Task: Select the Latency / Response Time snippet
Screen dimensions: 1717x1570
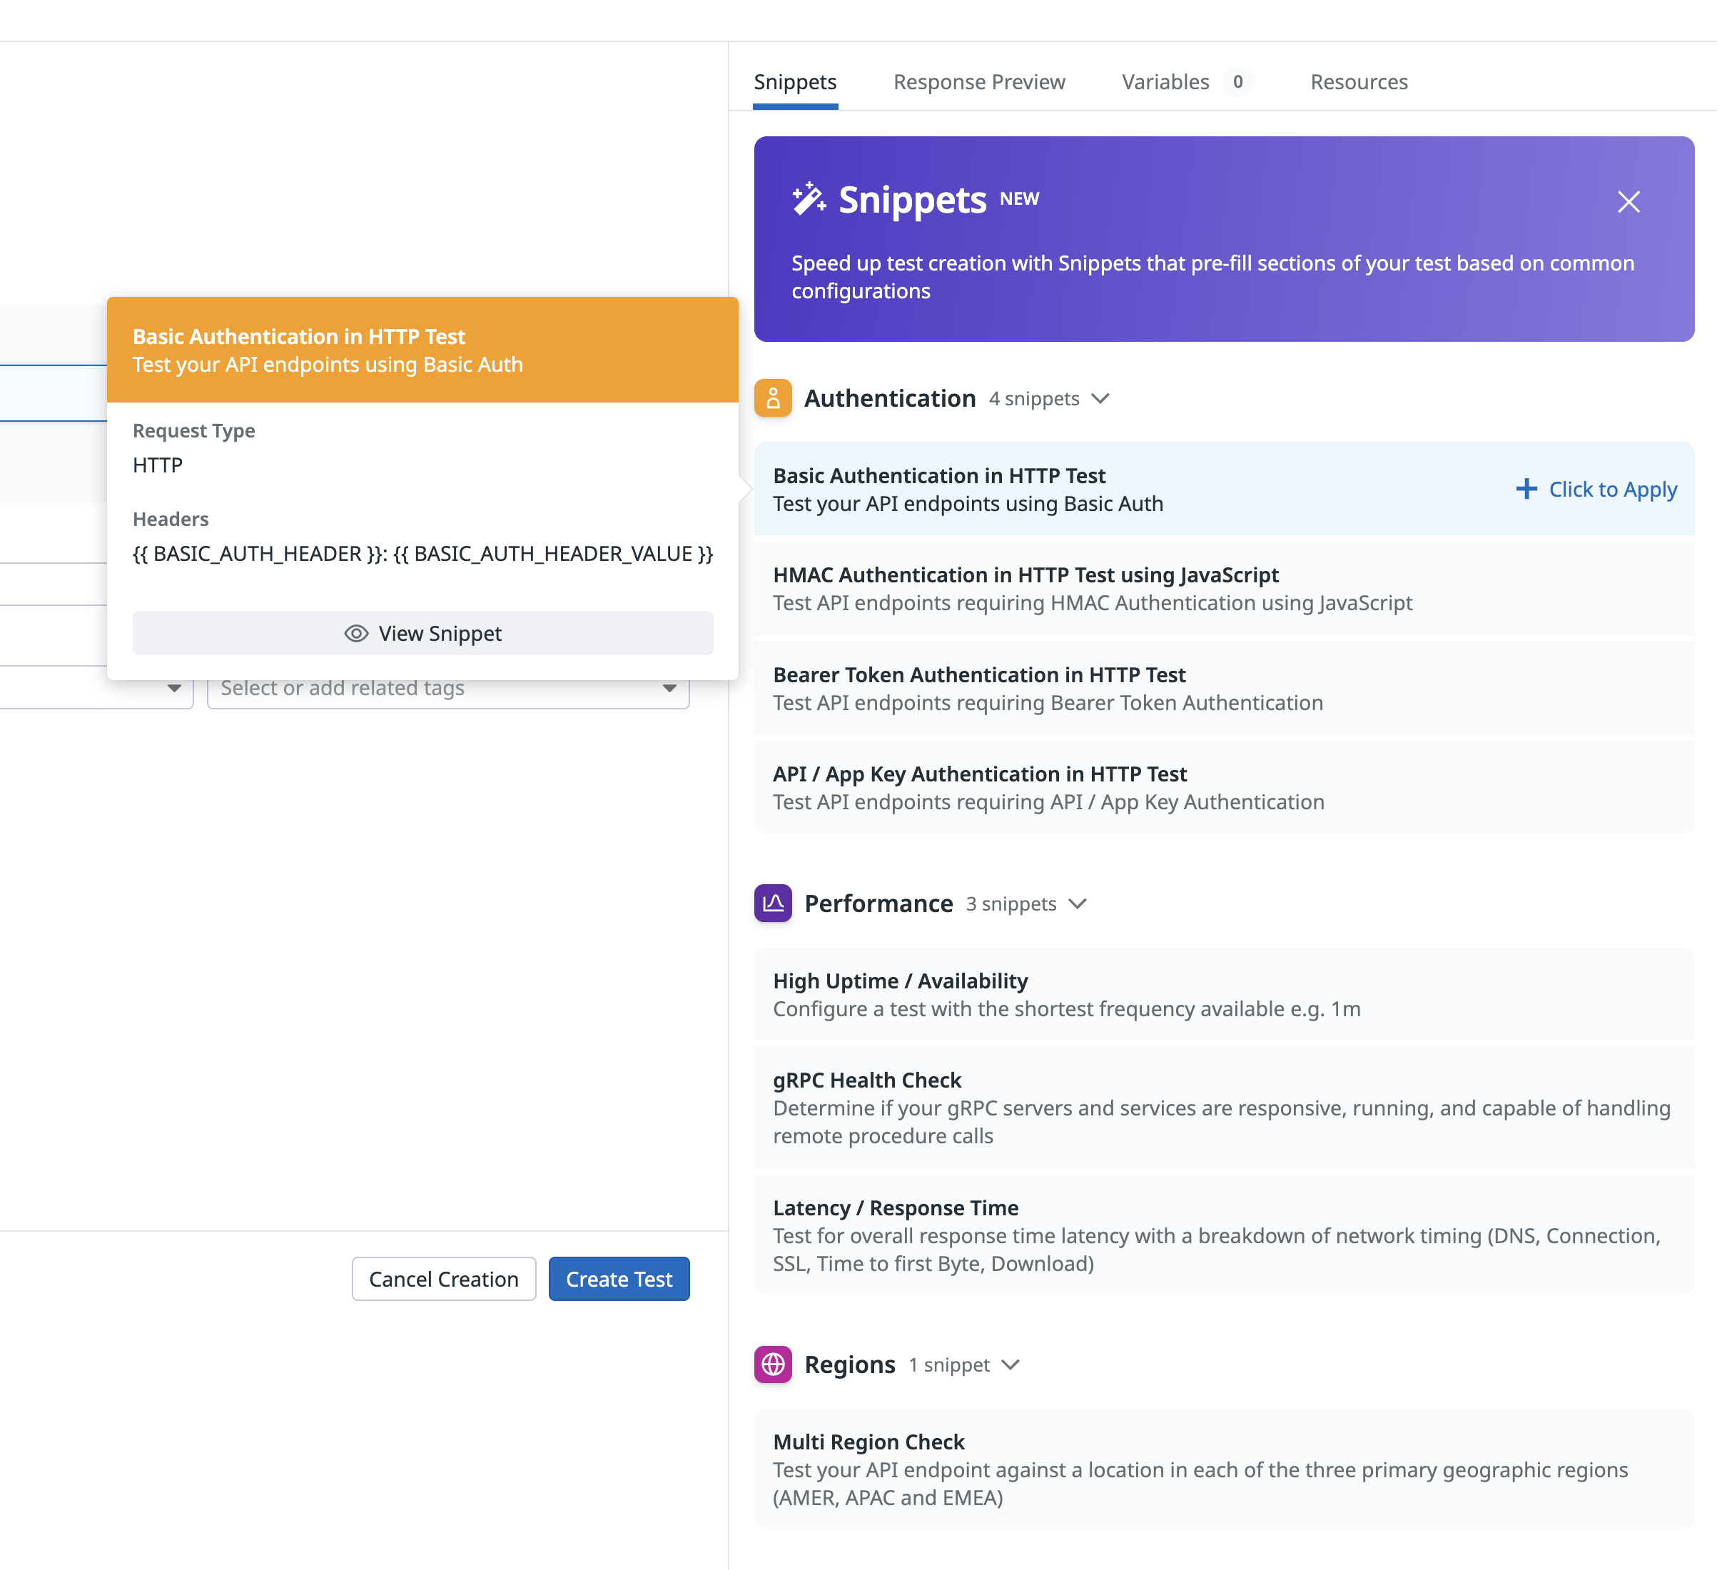Action: click(x=1224, y=1236)
